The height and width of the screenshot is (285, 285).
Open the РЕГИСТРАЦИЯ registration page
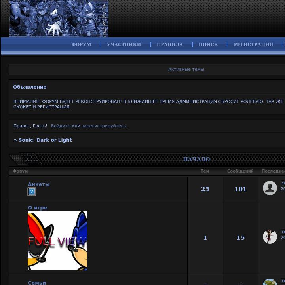point(253,44)
